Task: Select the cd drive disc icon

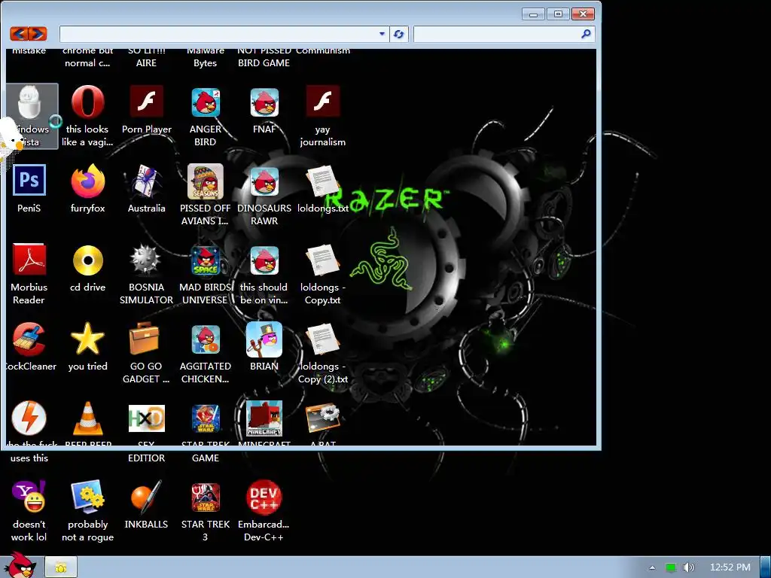Action: click(x=87, y=260)
